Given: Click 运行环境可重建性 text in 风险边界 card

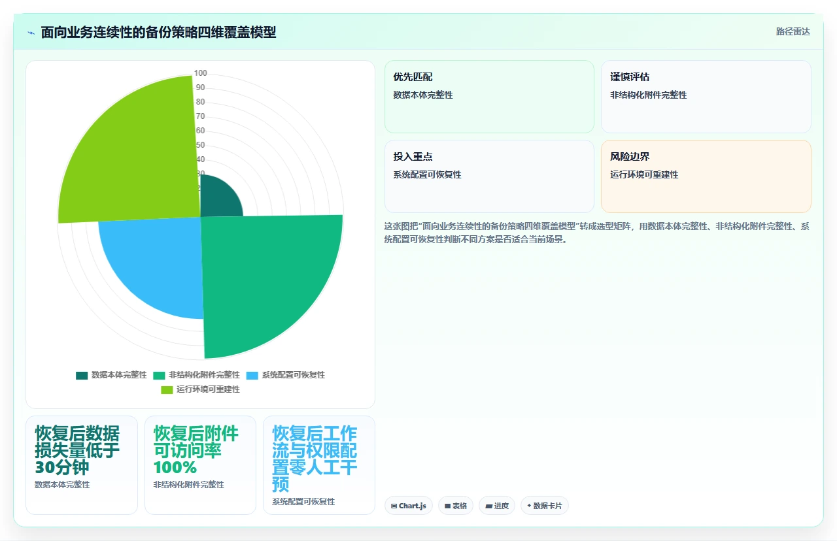Looking at the screenshot, I should (644, 175).
